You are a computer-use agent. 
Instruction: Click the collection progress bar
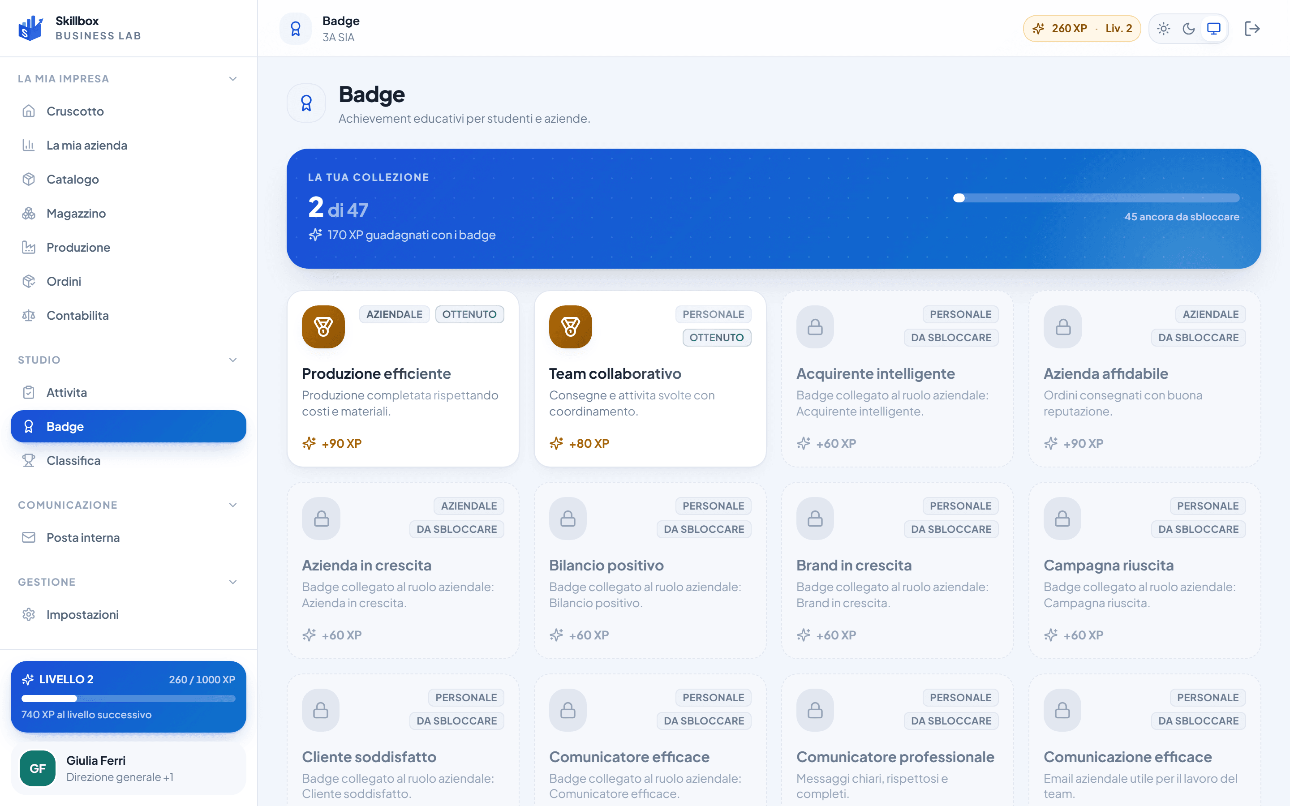pos(1096,198)
